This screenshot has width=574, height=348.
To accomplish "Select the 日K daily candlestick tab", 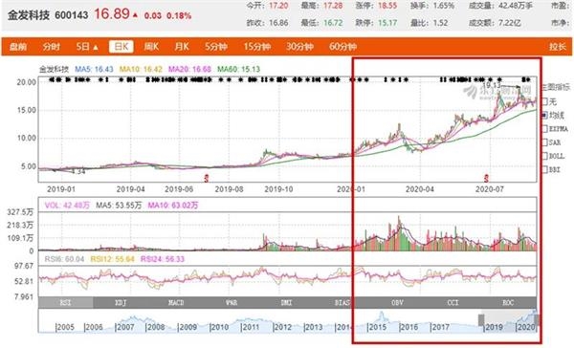I will [x=121, y=47].
